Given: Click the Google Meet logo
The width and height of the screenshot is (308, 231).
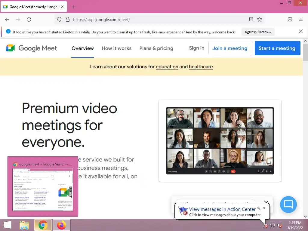Looking at the screenshot, I should (31, 48).
